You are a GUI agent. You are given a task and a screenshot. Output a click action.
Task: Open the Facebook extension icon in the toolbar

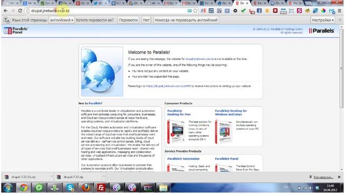[259, 11]
